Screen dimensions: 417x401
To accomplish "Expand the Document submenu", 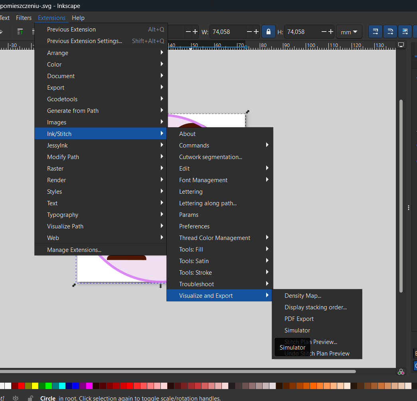I will coord(101,76).
